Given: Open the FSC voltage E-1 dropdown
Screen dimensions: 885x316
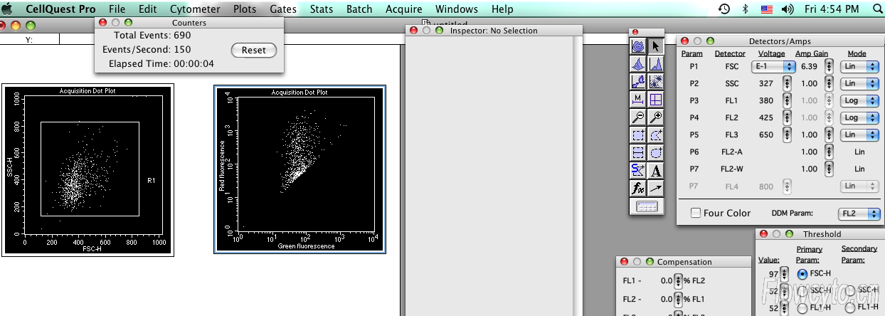Looking at the screenshot, I should 773,66.
